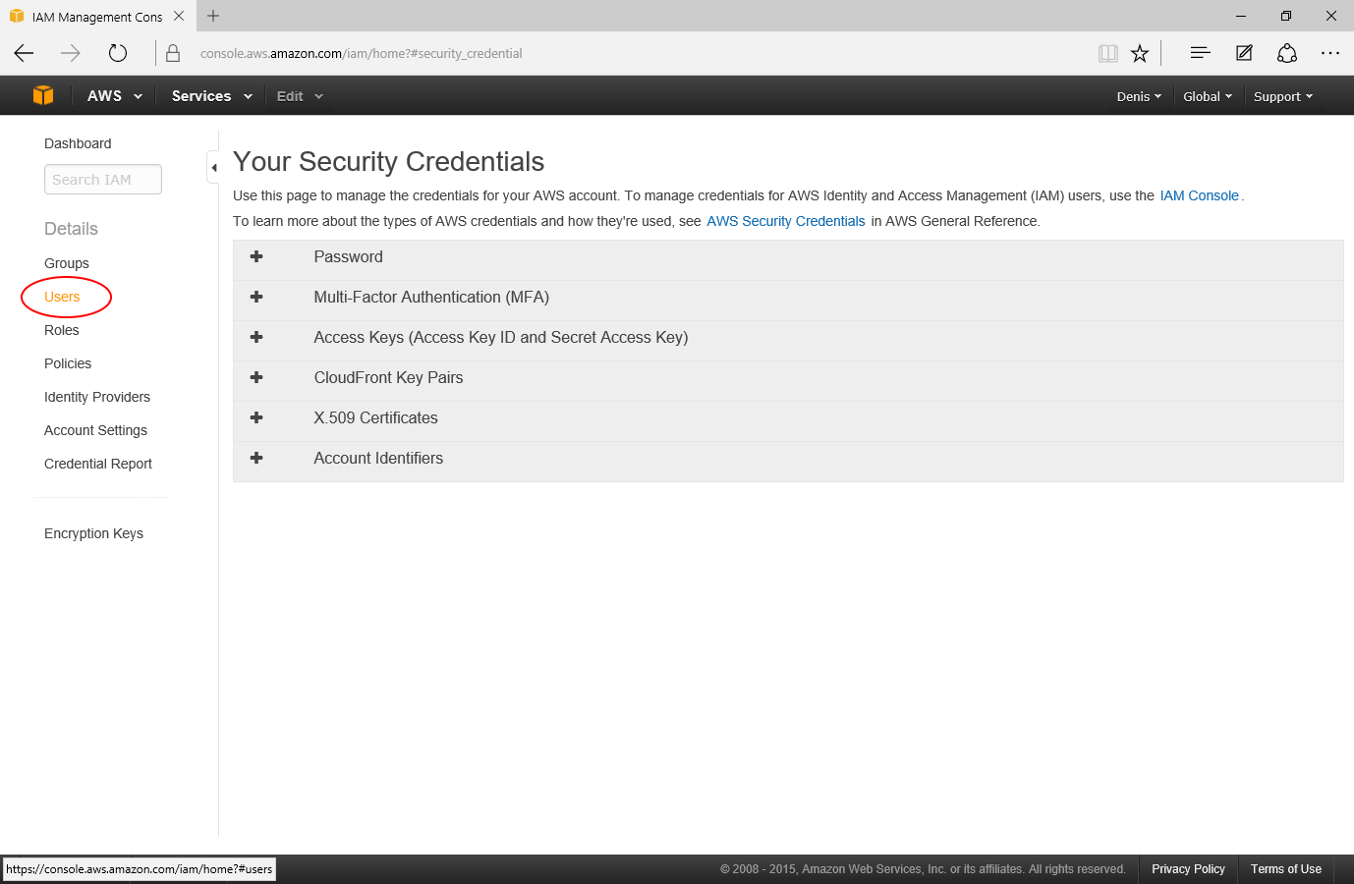Click the browser address bar URL
The width and height of the screenshot is (1354, 884).
[x=362, y=53]
